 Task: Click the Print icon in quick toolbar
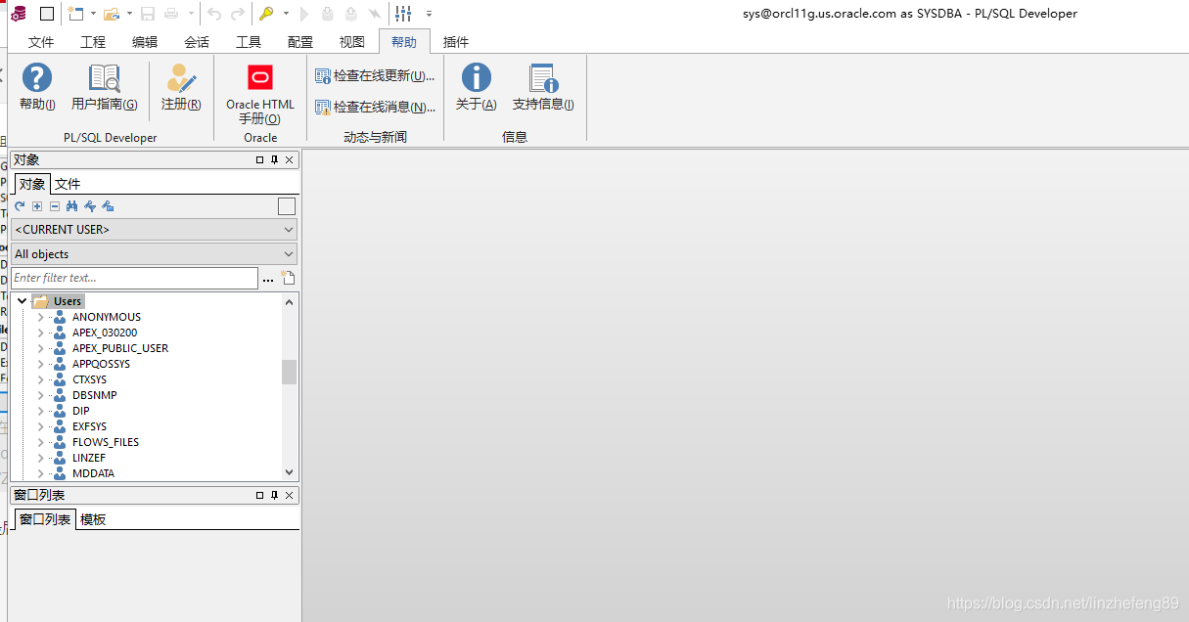(x=171, y=14)
